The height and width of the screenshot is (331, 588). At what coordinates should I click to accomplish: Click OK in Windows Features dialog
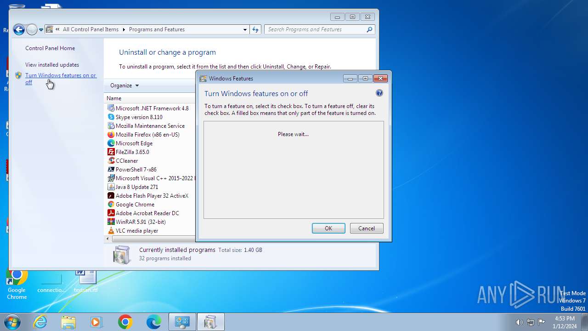point(328,228)
